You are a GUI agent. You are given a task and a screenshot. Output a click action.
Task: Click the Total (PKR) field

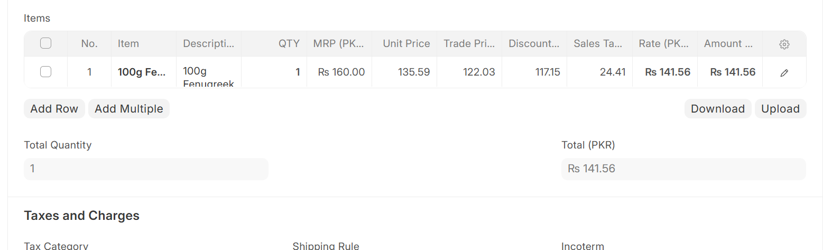[683, 169]
